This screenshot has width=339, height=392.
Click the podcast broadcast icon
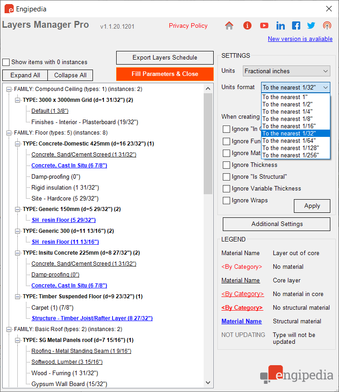click(327, 25)
